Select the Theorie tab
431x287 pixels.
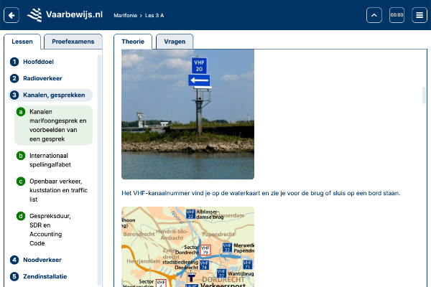point(133,42)
